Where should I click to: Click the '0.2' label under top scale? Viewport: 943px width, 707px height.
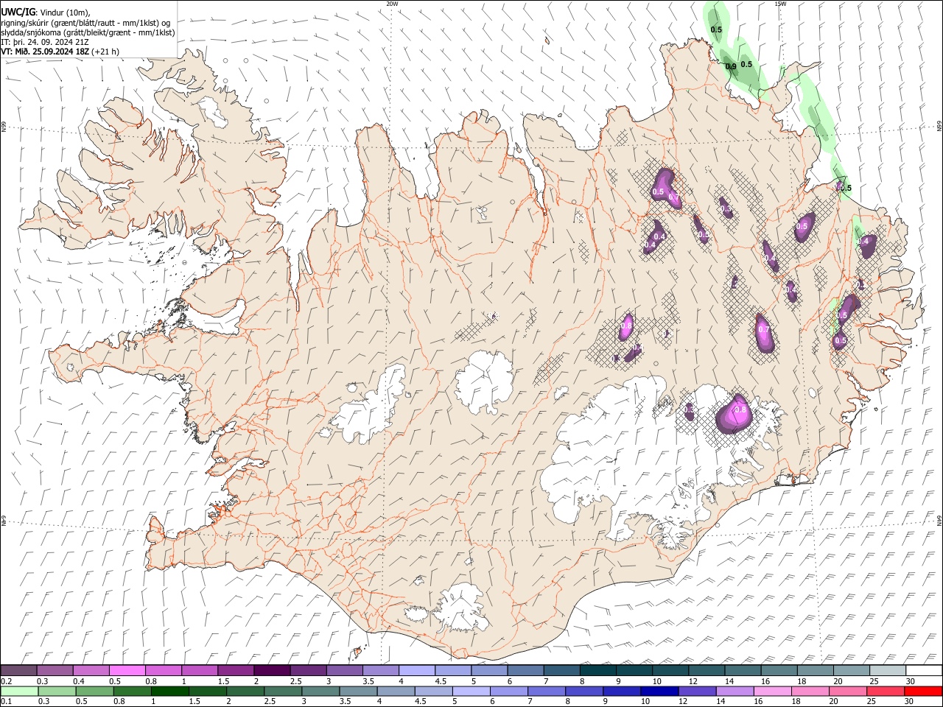click(x=6, y=681)
